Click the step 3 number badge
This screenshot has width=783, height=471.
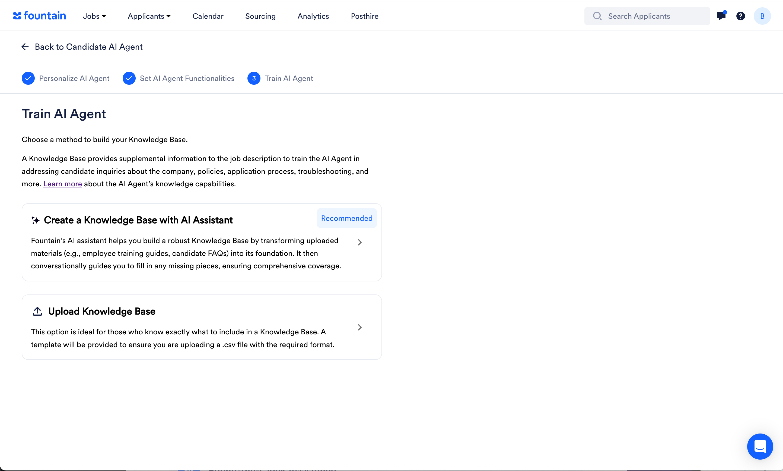254,78
